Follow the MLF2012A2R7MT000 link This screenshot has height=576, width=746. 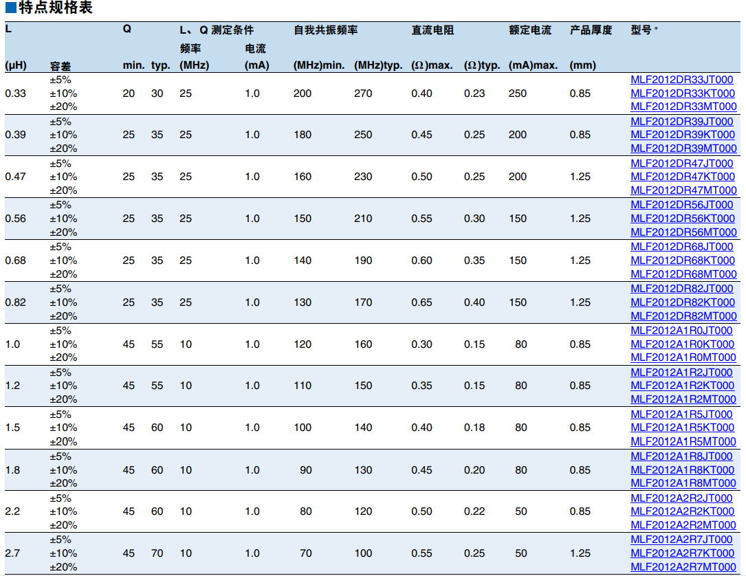[683, 566]
